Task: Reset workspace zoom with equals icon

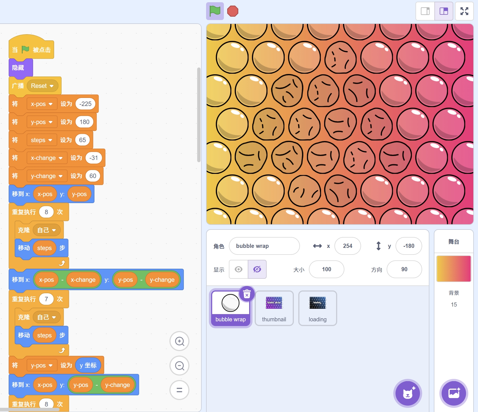Action: [x=179, y=390]
